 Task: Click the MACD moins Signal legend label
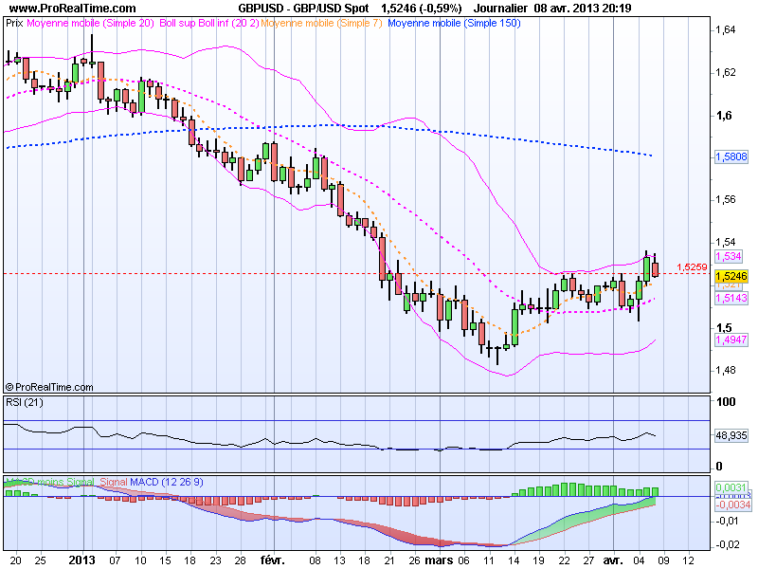[x=50, y=482]
